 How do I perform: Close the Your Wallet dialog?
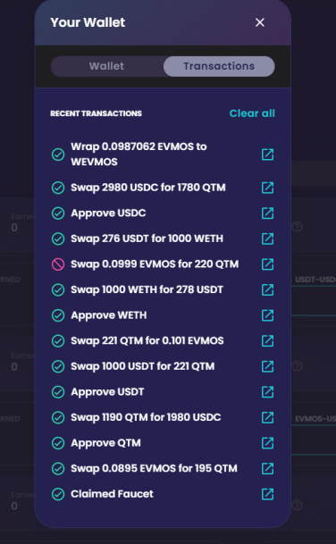[260, 22]
